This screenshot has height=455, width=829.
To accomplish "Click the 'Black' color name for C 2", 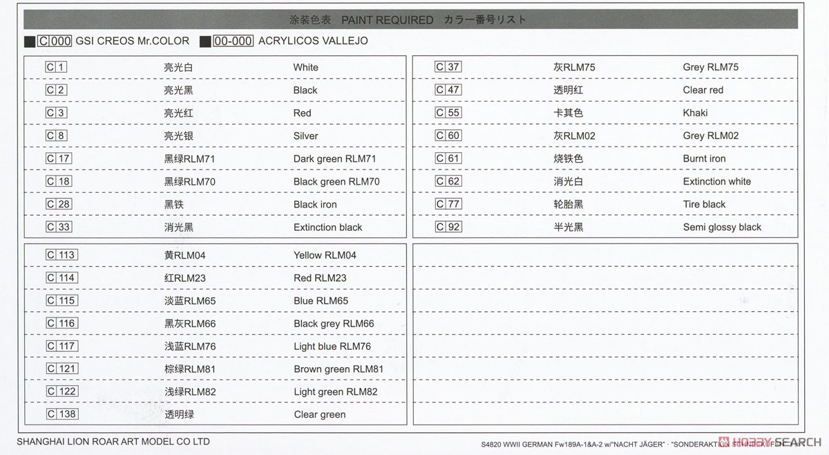I will pyautogui.click(x=305, y=90).
